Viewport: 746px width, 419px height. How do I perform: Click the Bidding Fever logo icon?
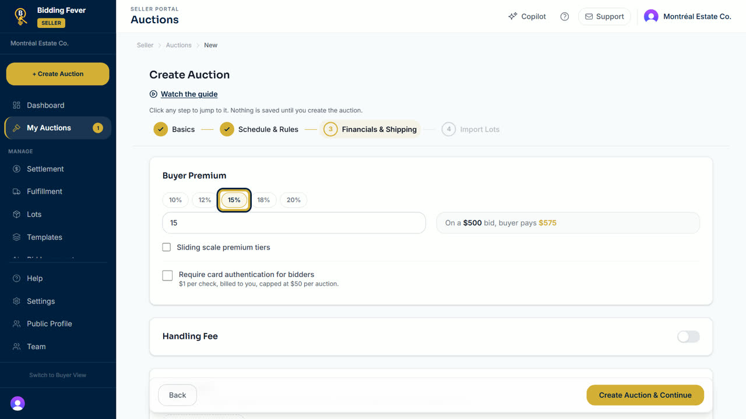pyautogui.click(x=21, y=16)
